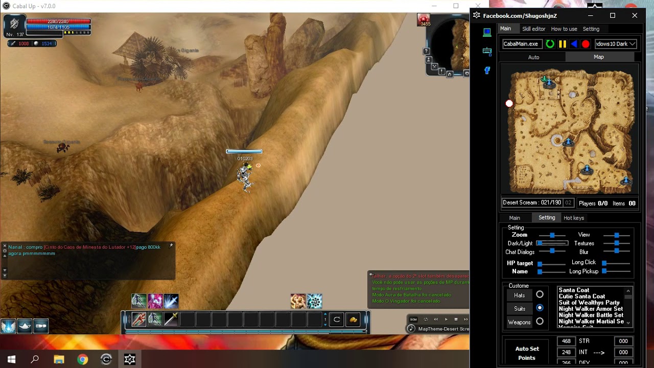The height and width of the screenshot is (368, 654).
Task: Click the Weapons button
Action: (x=519, y=322)
